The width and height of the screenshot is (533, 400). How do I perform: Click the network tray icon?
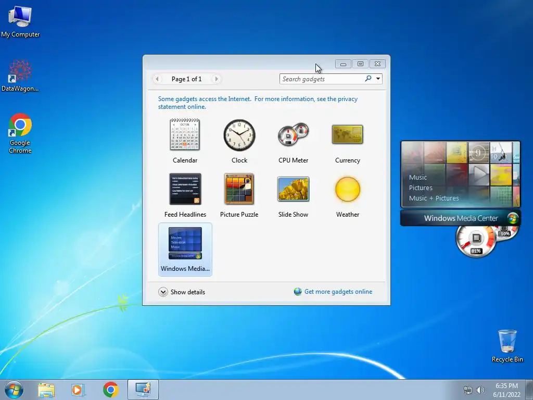click(x=468, y=390)
